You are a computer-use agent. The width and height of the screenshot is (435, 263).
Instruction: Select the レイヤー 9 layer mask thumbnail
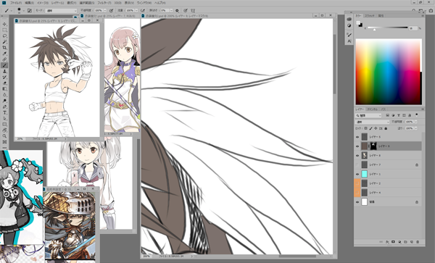[x=373, y=146]
